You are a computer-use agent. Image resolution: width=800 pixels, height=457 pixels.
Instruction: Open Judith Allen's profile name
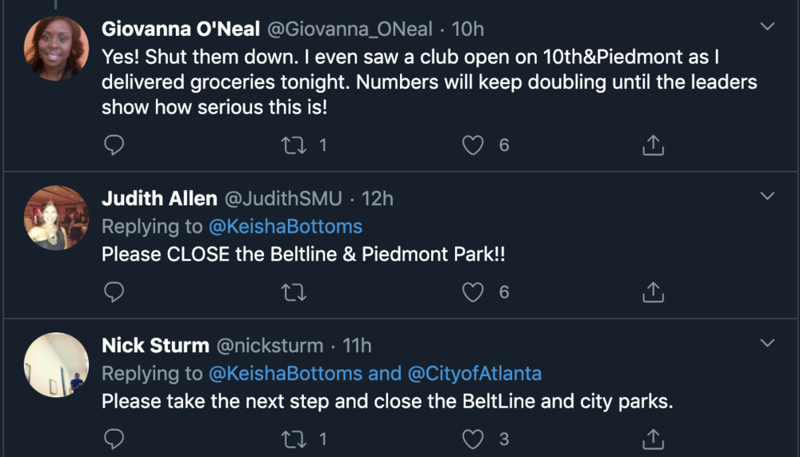(x=159, y=198)
